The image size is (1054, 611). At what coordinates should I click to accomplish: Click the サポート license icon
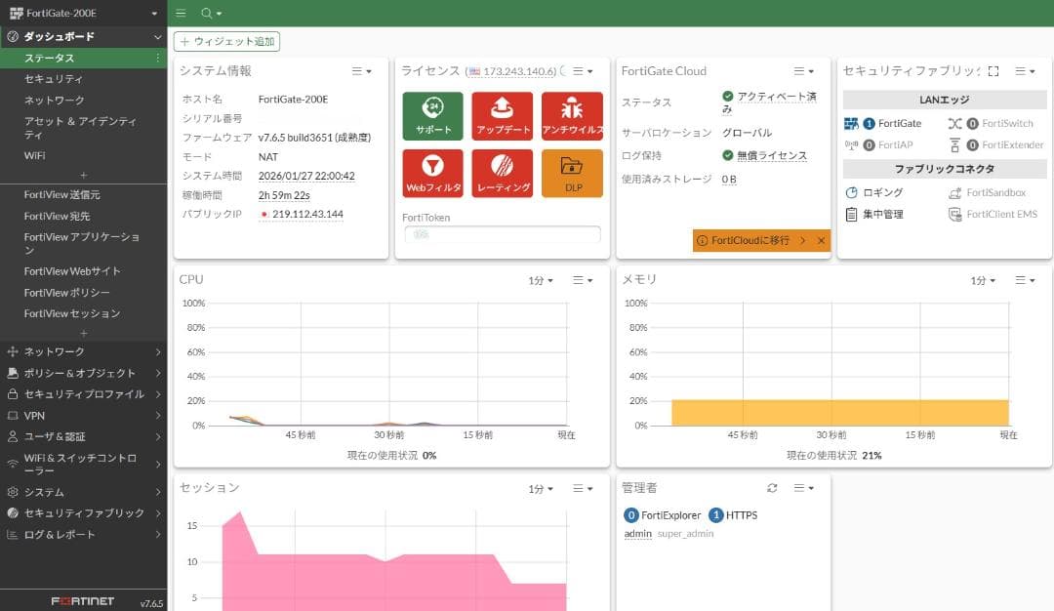(x=431, y=115)
